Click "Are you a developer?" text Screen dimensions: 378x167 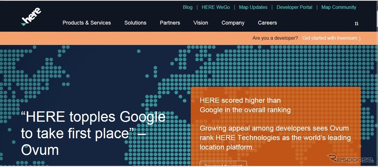275,38
